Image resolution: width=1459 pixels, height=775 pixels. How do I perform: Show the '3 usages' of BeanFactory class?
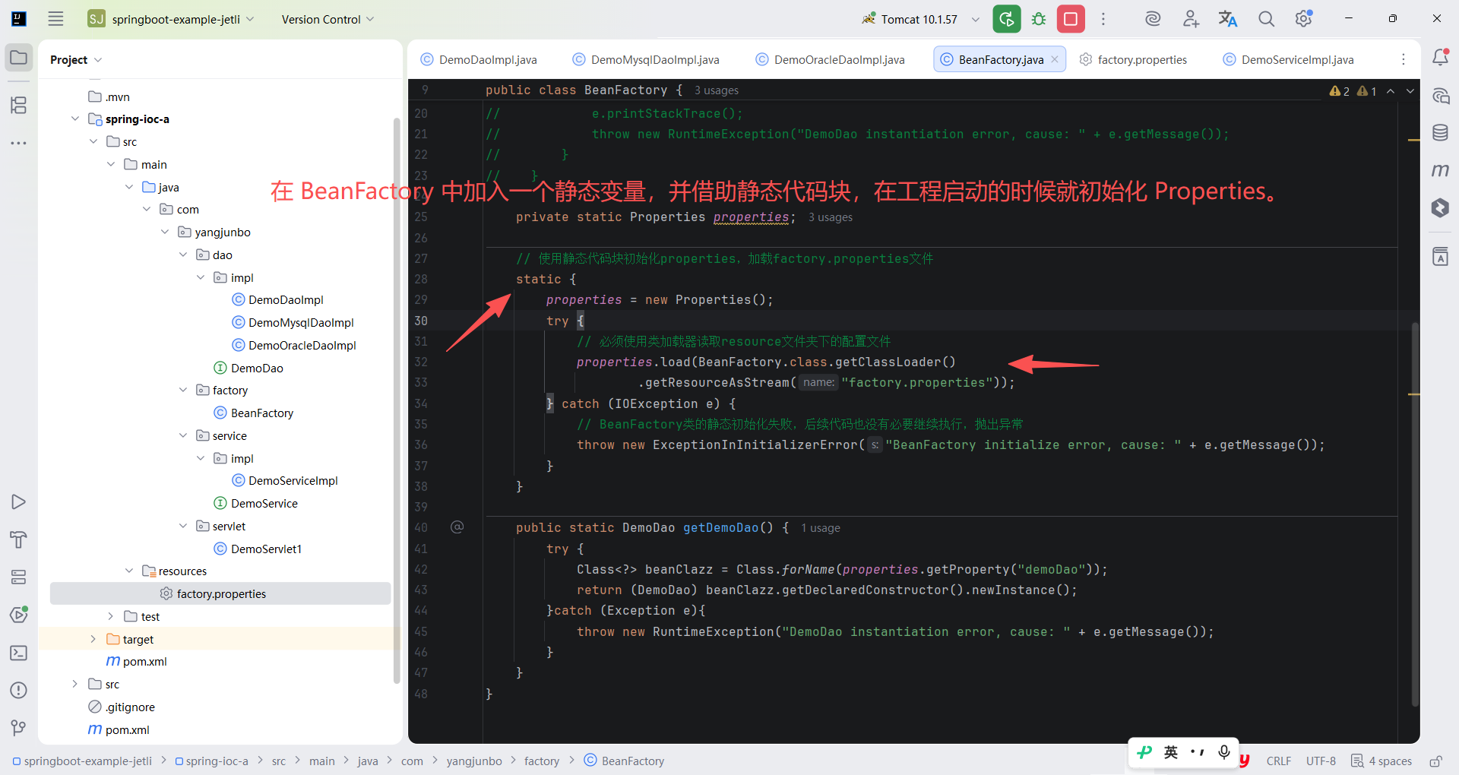(716, 90)
